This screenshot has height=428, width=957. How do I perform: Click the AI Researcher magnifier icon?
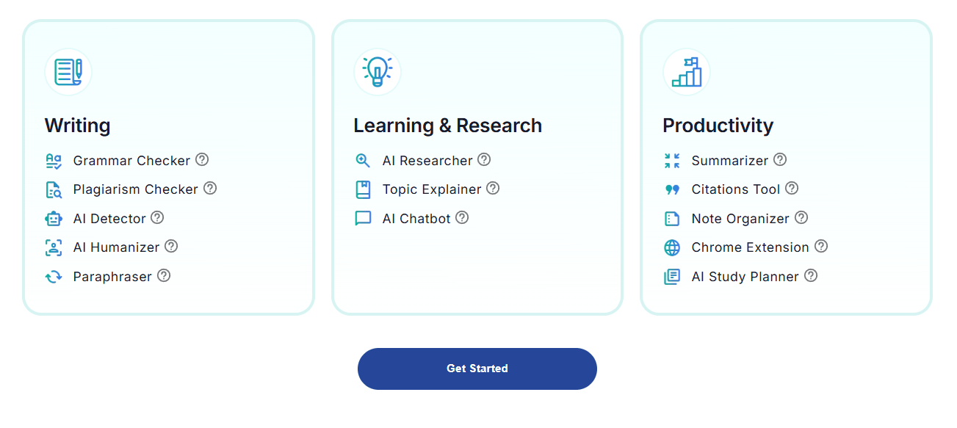[363, 161]
